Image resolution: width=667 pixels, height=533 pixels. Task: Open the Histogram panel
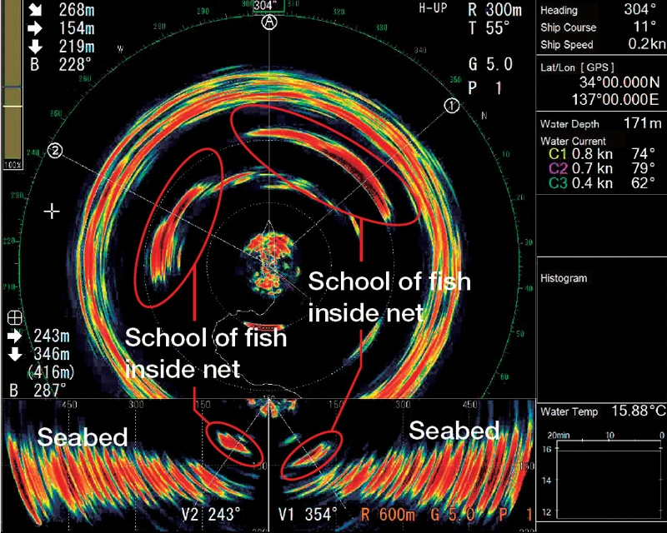click(x=565, y=278)
